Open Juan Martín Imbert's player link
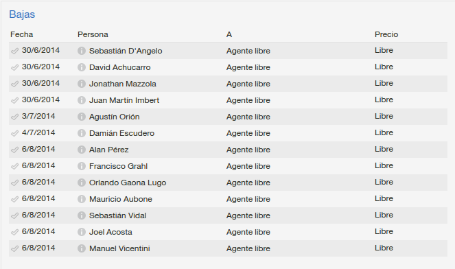Viewport: 455px width, 269px height. pyautogui.click(x=124, y=100)
